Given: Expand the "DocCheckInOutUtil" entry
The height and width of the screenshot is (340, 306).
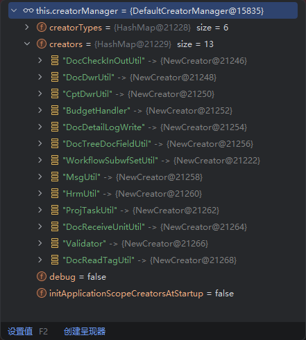Looking at the screenshot, I should 40,60.
